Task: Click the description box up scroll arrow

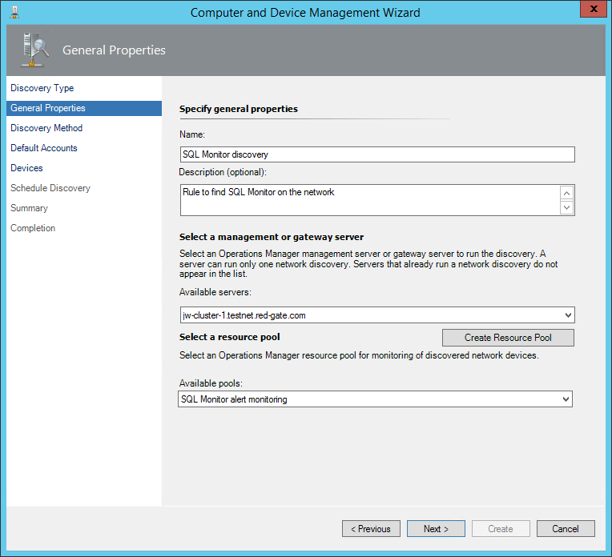Action: (x=566, y=193)
